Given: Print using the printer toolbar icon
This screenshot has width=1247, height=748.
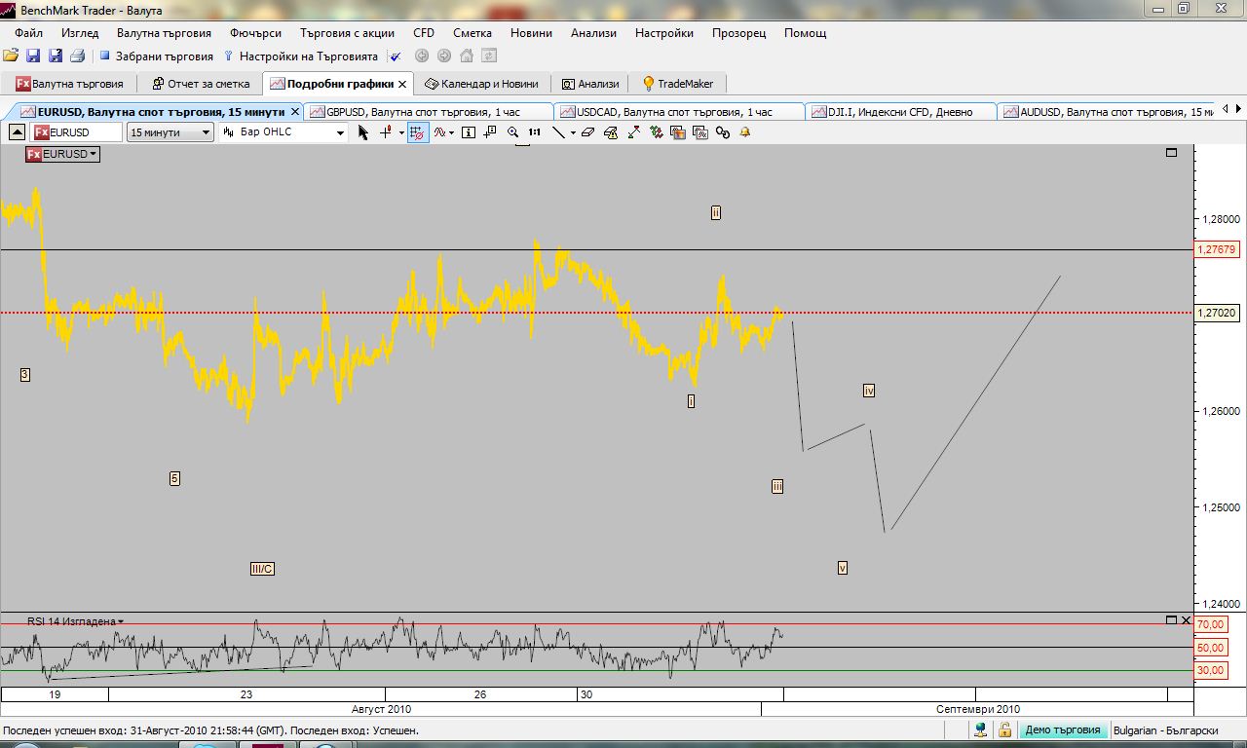Looking at the screenshot, I should point(77,56).
